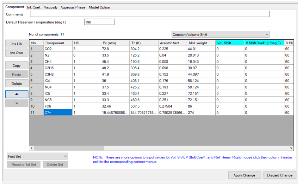The height and width of the screenshot is (188, 302).
Task: Switch to the Int. Coef. tab
Action: coord(34,7)
